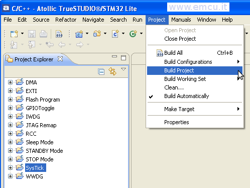Expand the EXTI project node

[10, 91]
